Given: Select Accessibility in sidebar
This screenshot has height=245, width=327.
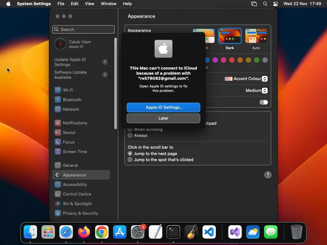Looking at the screenshot, I should [x=81, y=185].
